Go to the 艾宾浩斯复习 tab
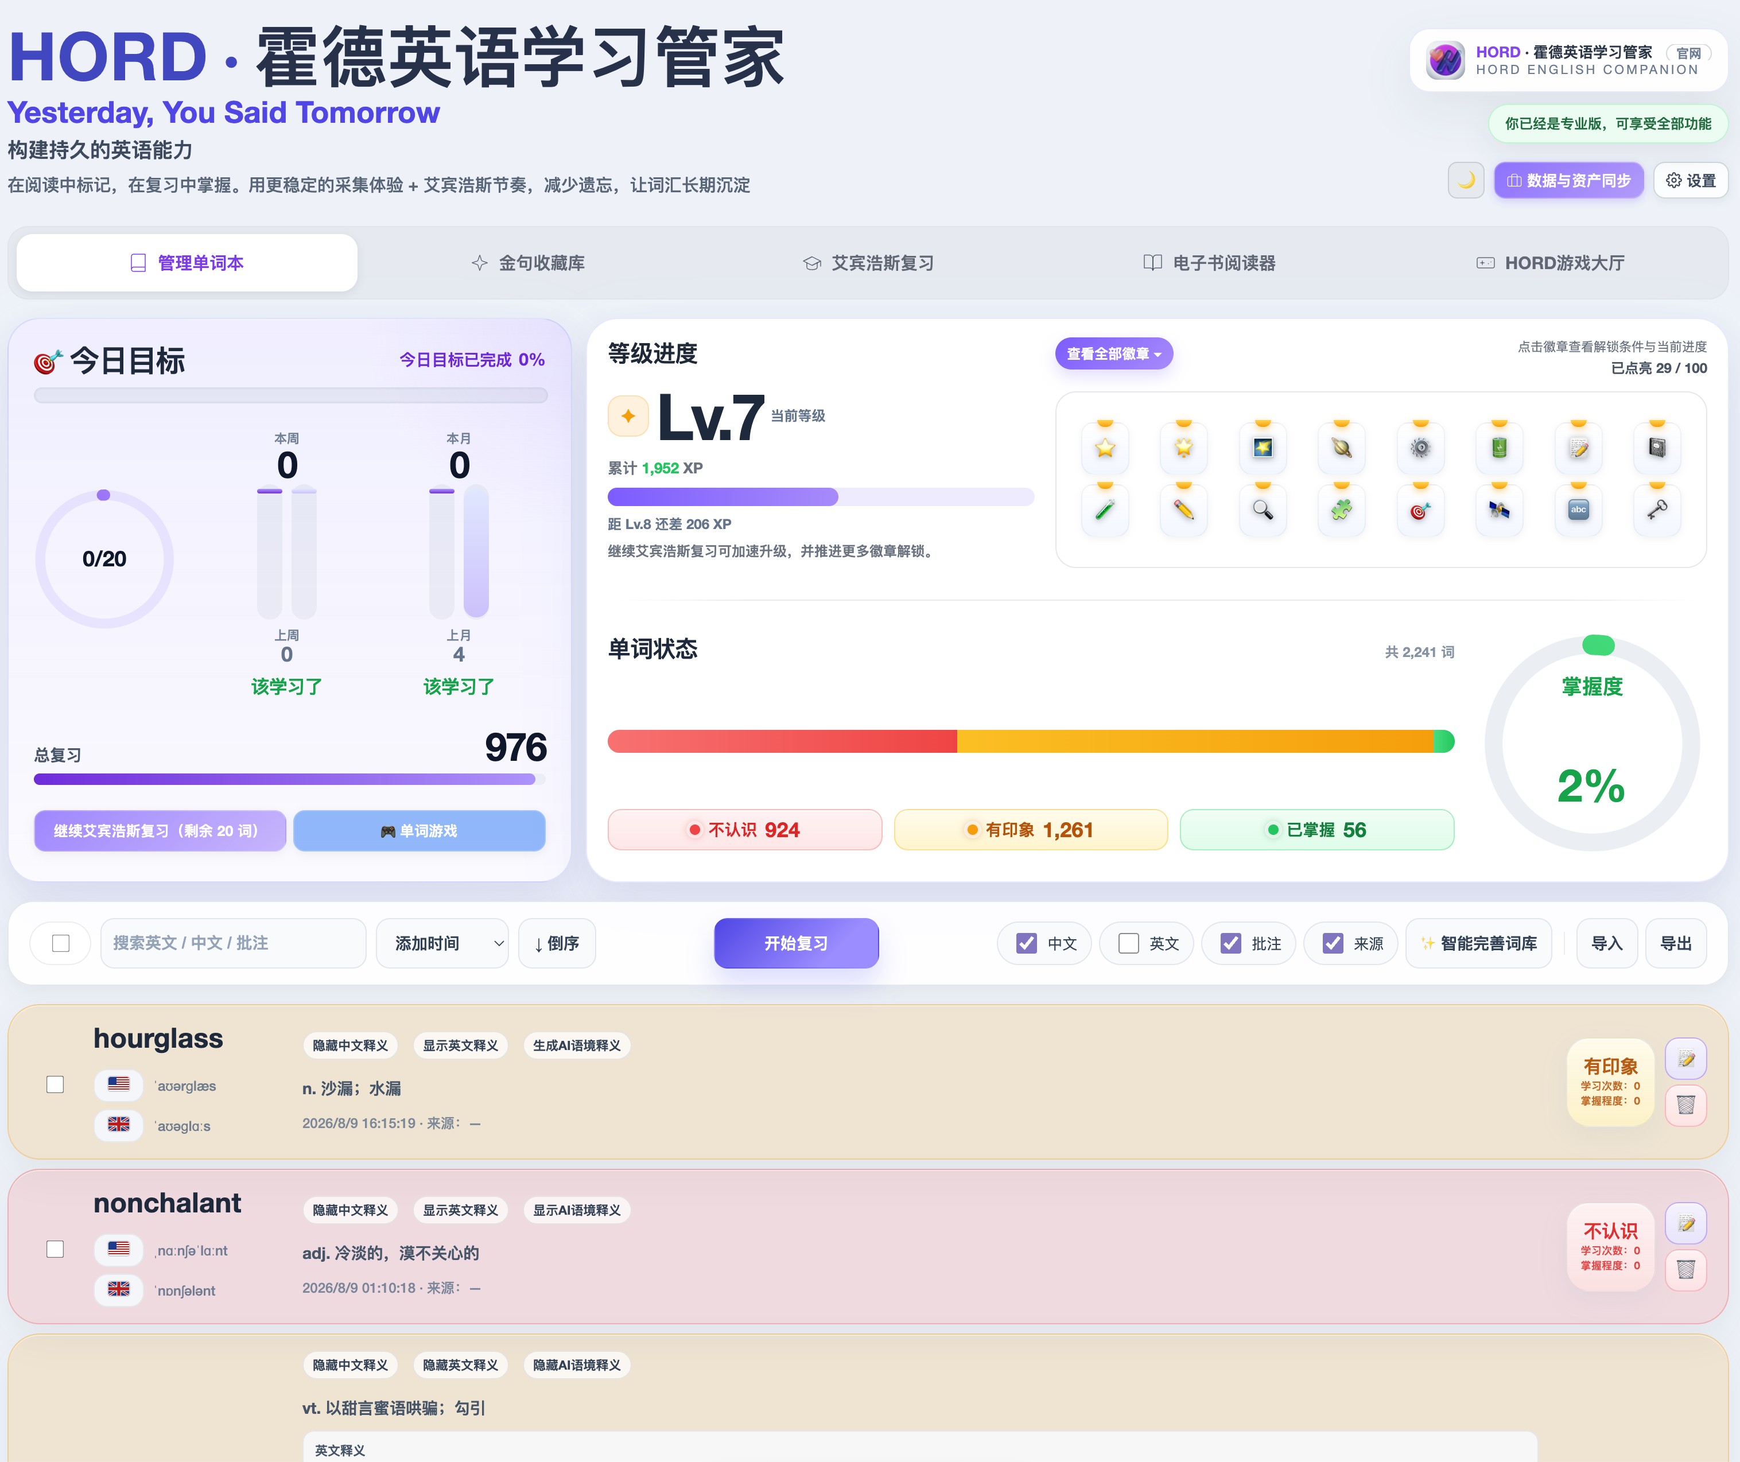The width and height of the screenshot is (1740, 1462). point(869,263)
